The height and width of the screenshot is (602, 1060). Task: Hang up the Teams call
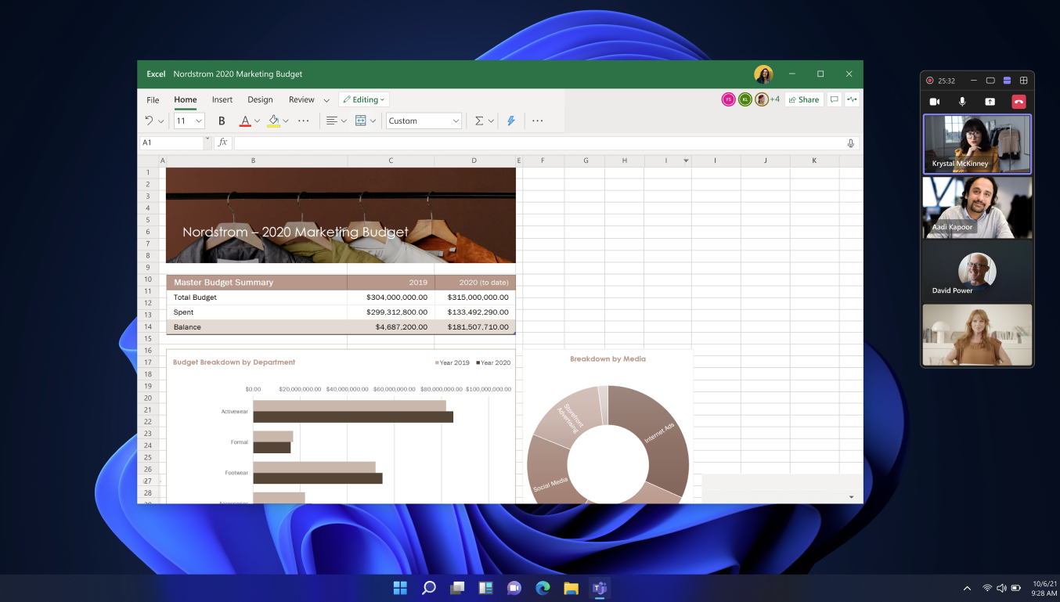click(1018, 100)
